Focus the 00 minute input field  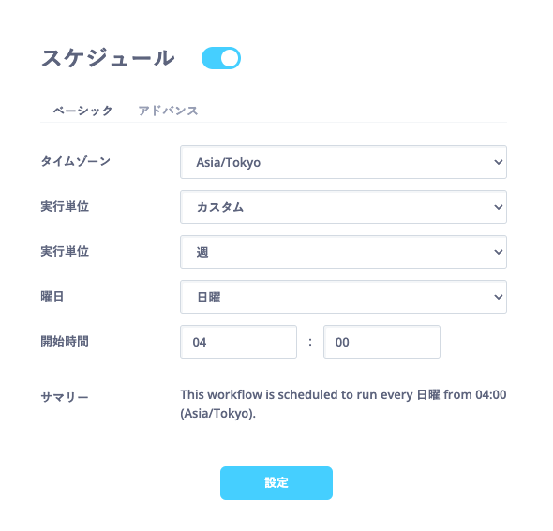pyautogui.click(x=381, y=342)
